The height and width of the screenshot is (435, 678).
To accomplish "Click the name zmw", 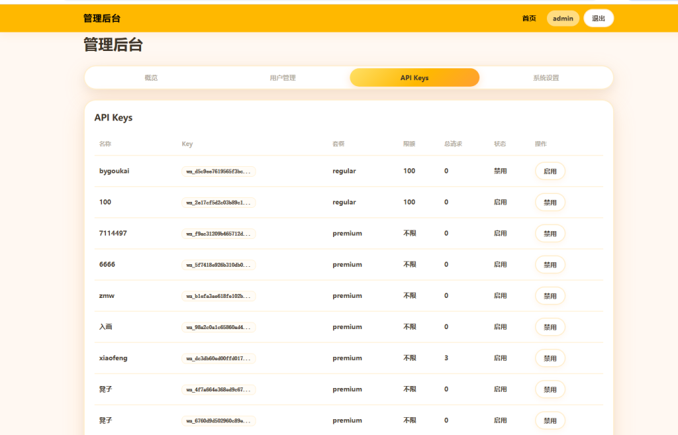I will pos(107,296).
